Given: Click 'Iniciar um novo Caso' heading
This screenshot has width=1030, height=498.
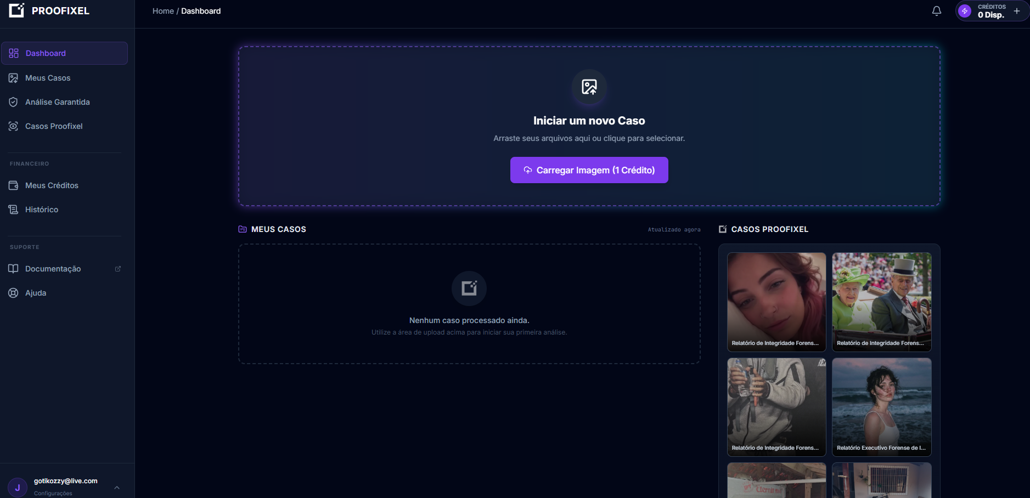Looking at the screenshot, I should (589, 121).
